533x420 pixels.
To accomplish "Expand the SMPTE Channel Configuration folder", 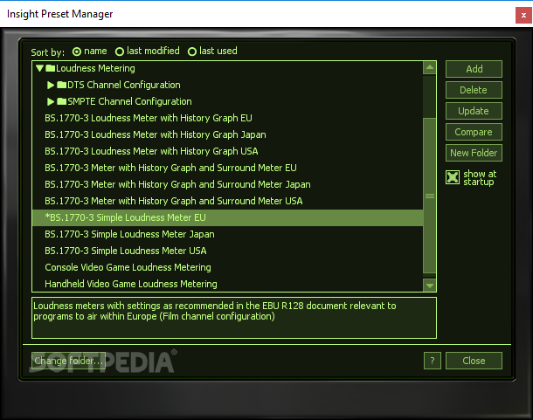I will click(x=51, y=101).
